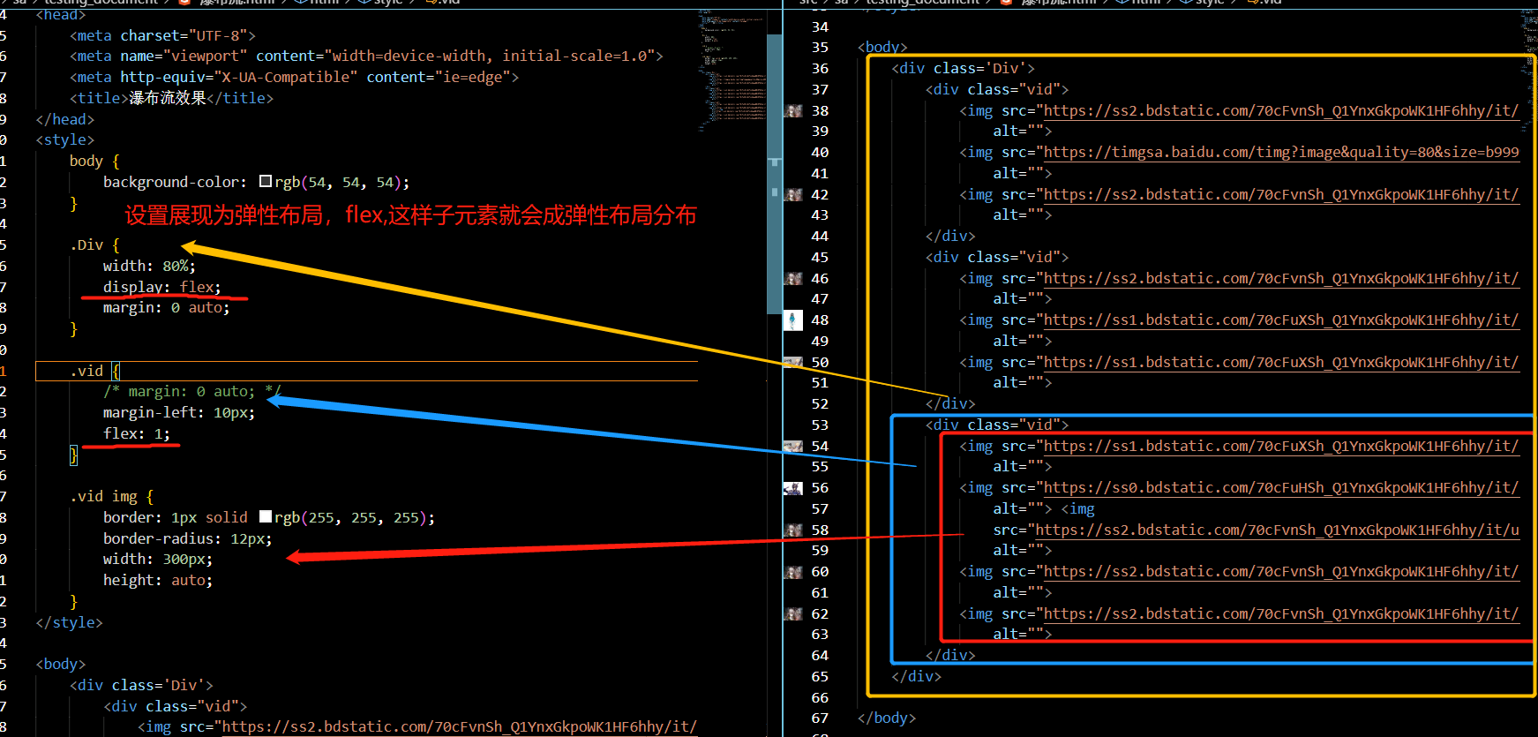Click the image preview icon beside line 62
The image size is (1538, 737).
pos(793,614)
